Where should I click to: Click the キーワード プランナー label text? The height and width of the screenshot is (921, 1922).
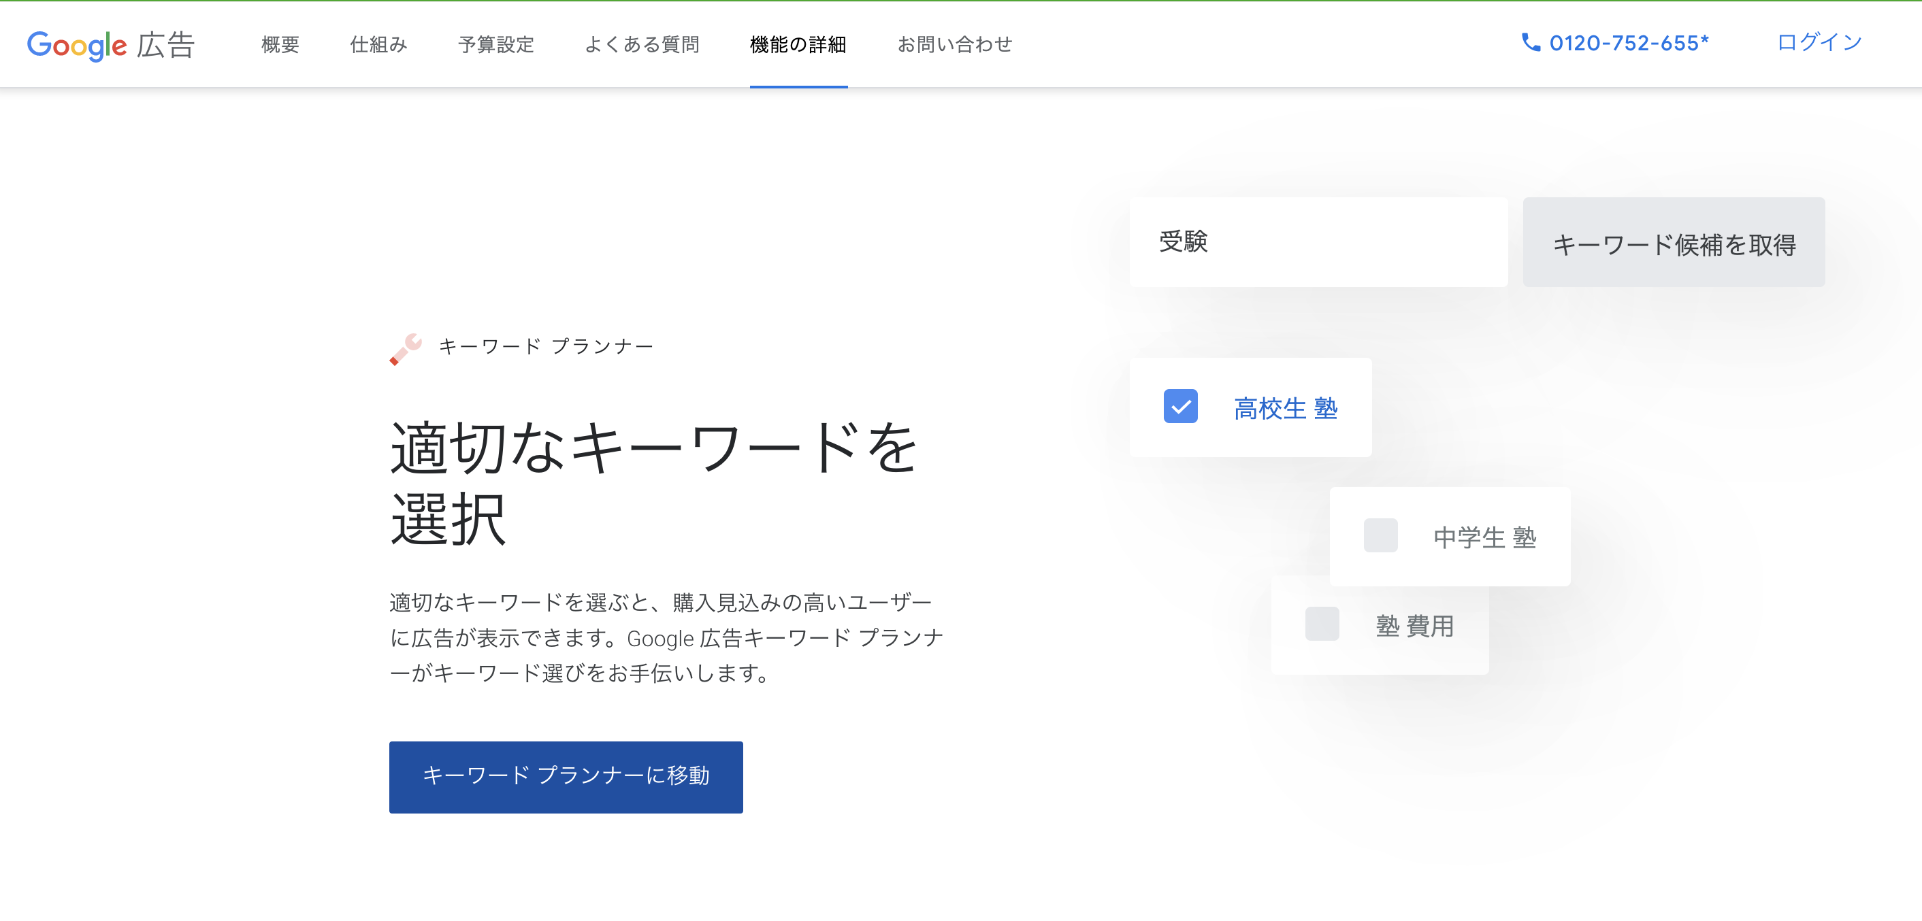(x=545, y=347)
